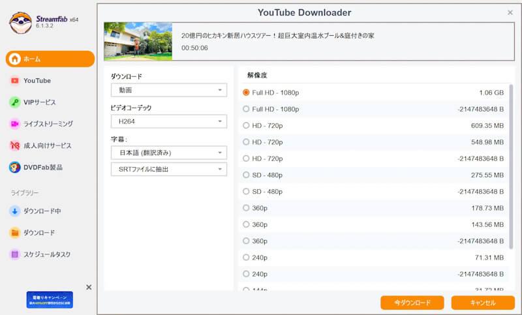Open ダウンロード library entry

tap(39, 233)
